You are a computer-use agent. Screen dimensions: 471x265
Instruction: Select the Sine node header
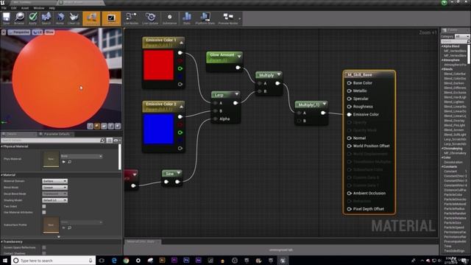pyautogui.click(x=171, y=174)
